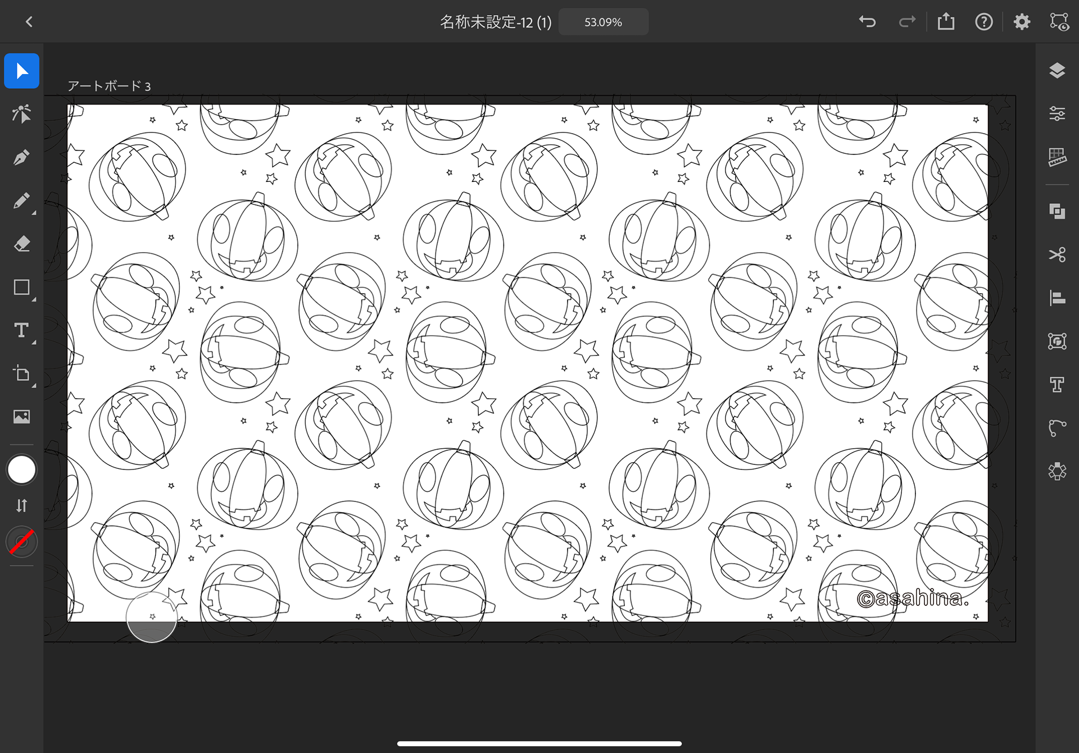Select the no-stroke color indicator
This screenshot has height=753, width=1079.
tap(21, 542)
